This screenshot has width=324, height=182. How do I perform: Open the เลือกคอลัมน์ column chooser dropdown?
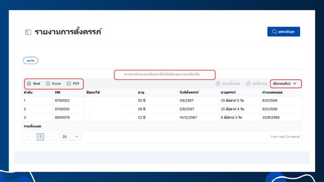285,83
